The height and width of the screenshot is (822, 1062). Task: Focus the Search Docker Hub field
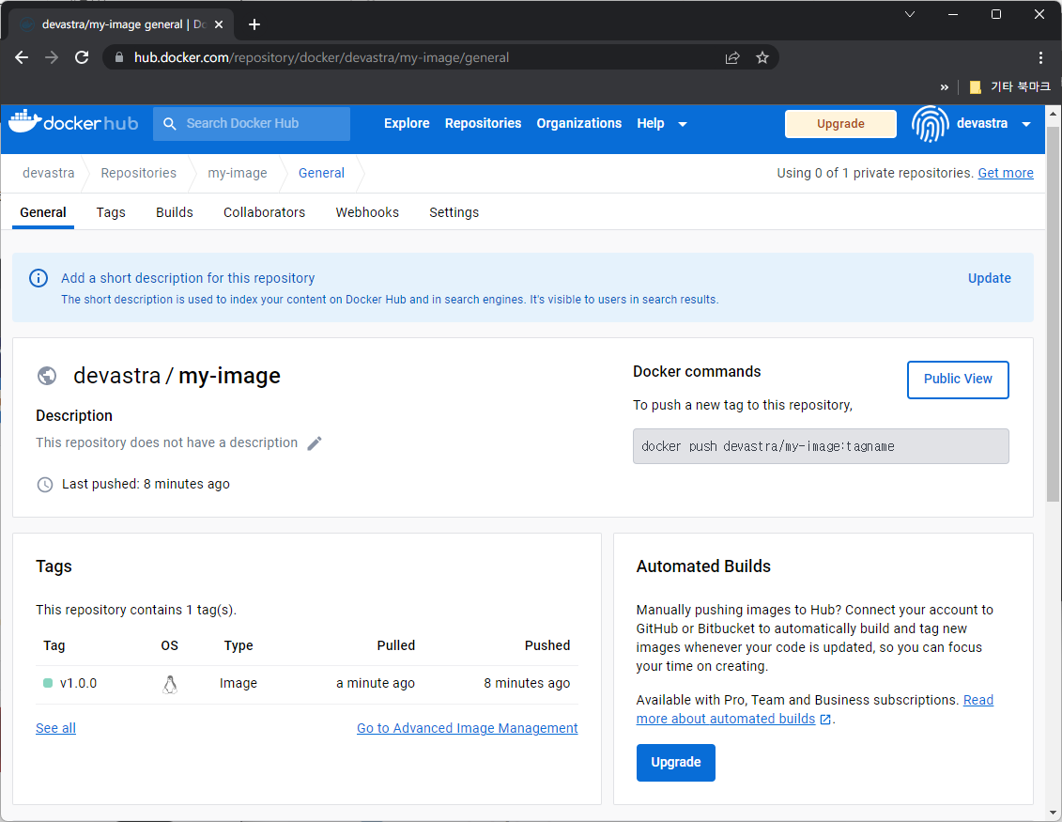pyautogui.click(x=252, y=124)
